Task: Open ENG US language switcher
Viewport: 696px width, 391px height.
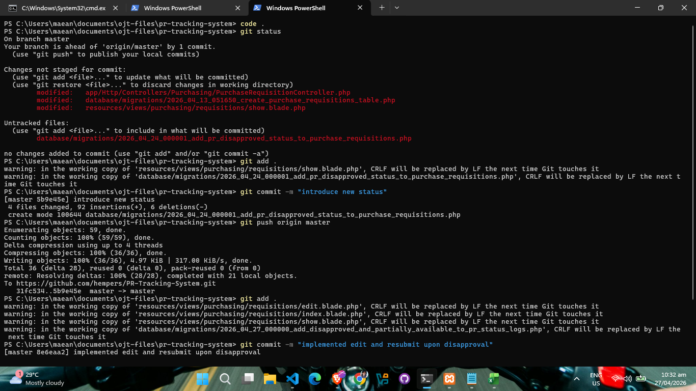Action: [x=596, y=379]
